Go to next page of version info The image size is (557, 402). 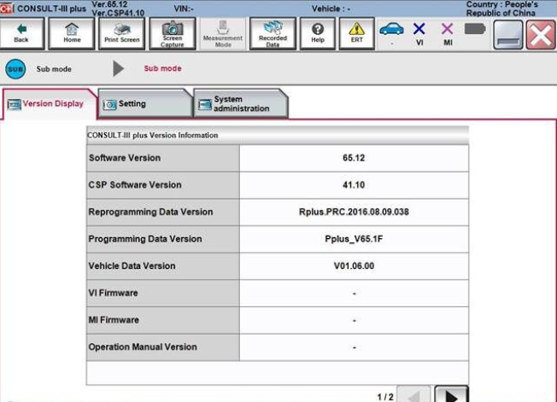click(x=451, y=394)
